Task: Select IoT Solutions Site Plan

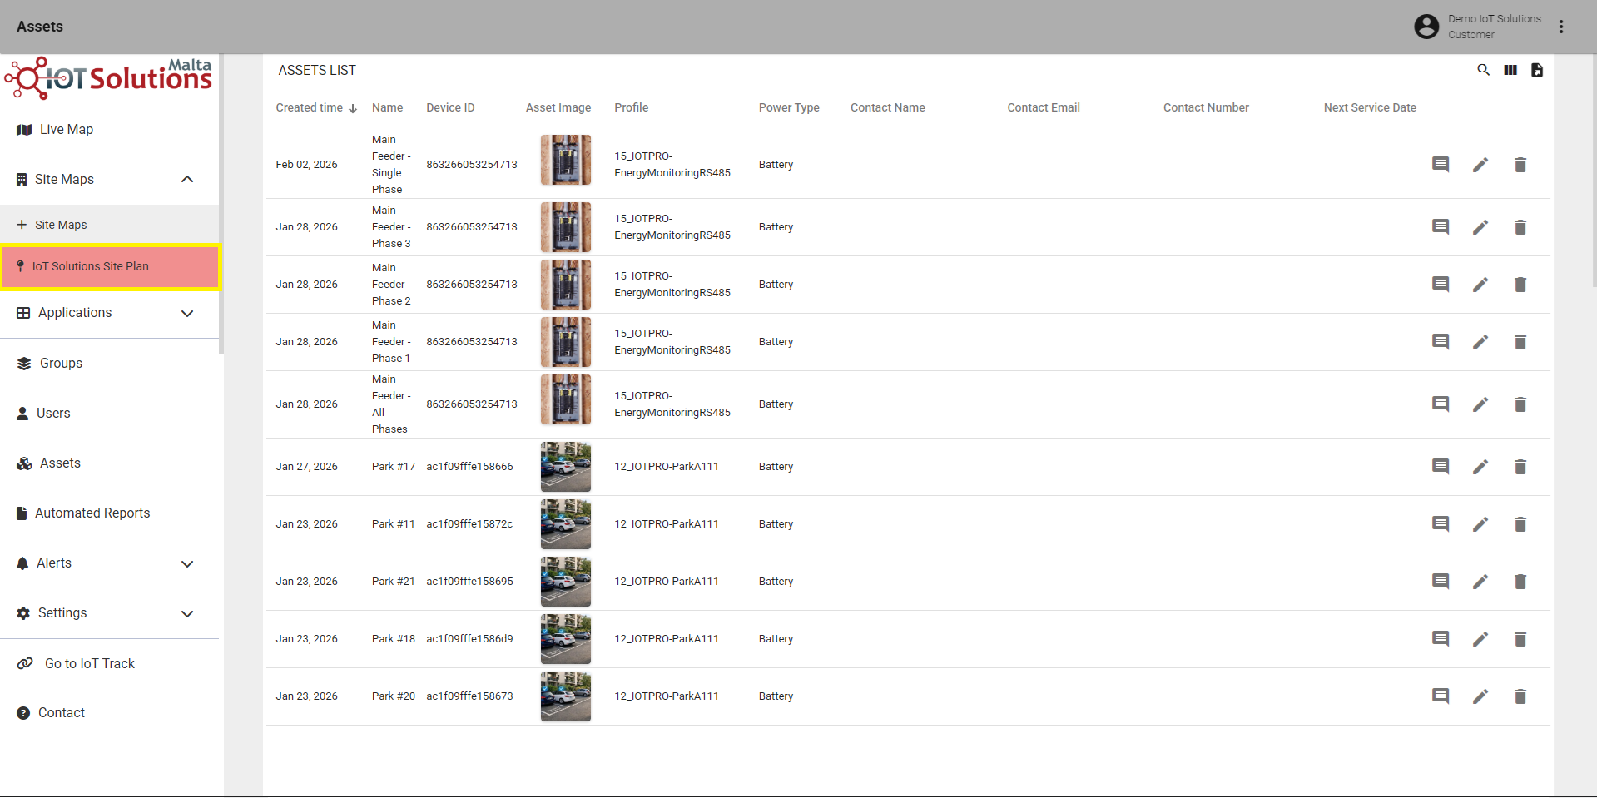Action: pos(109,266)
